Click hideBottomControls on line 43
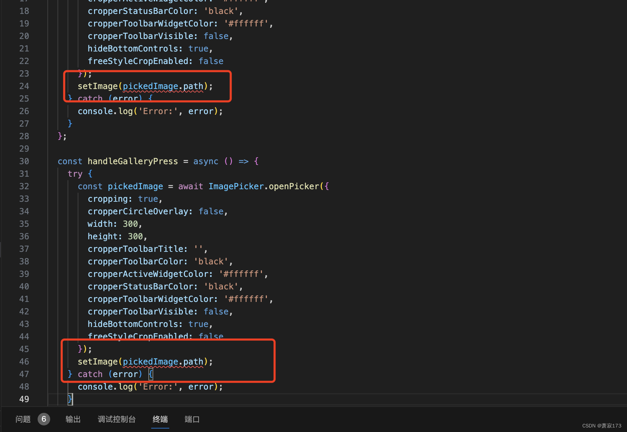 click(x=133, y=324)
